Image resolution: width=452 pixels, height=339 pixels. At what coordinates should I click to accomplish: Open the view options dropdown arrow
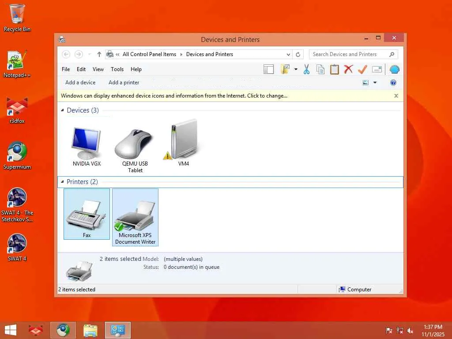pos(375,83)
